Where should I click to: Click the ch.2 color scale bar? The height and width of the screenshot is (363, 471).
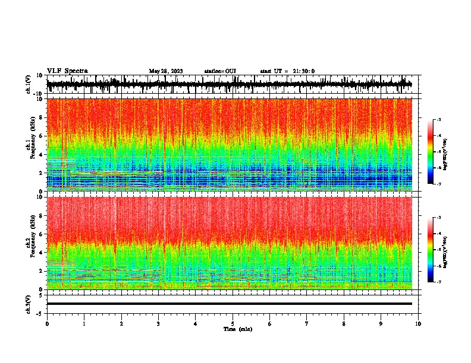(x=430, y=250)
